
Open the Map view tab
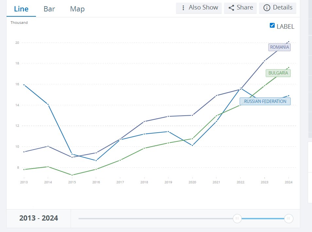(x=78, y=9)
